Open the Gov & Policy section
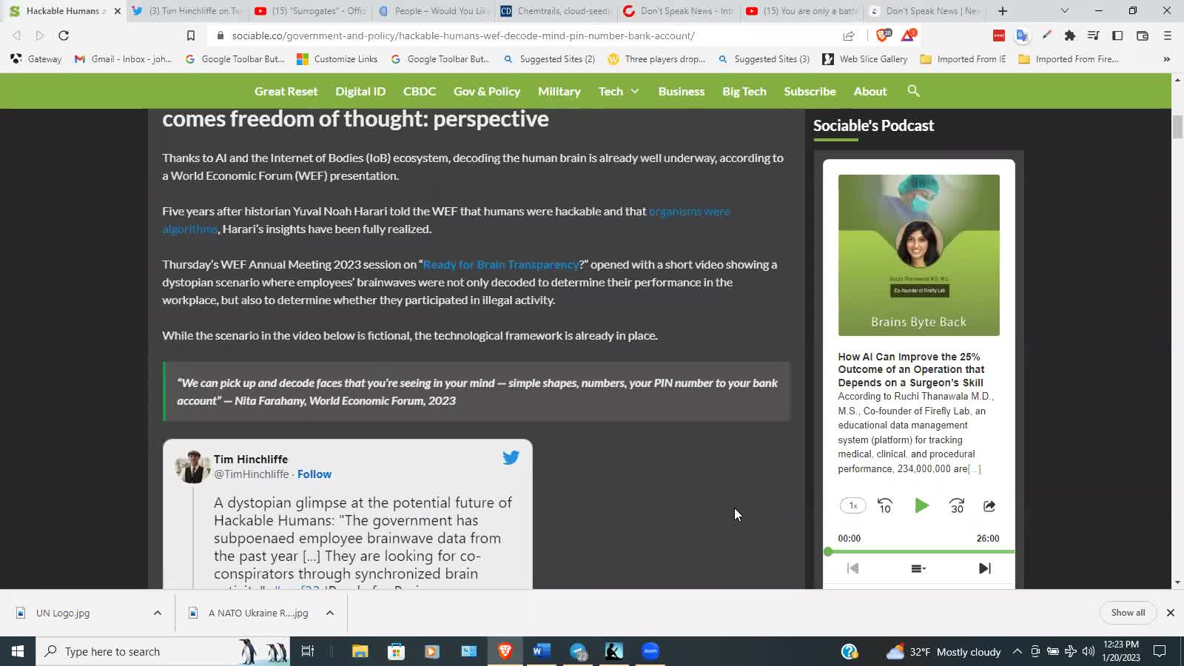1184x666 pixels. [487, 91]
